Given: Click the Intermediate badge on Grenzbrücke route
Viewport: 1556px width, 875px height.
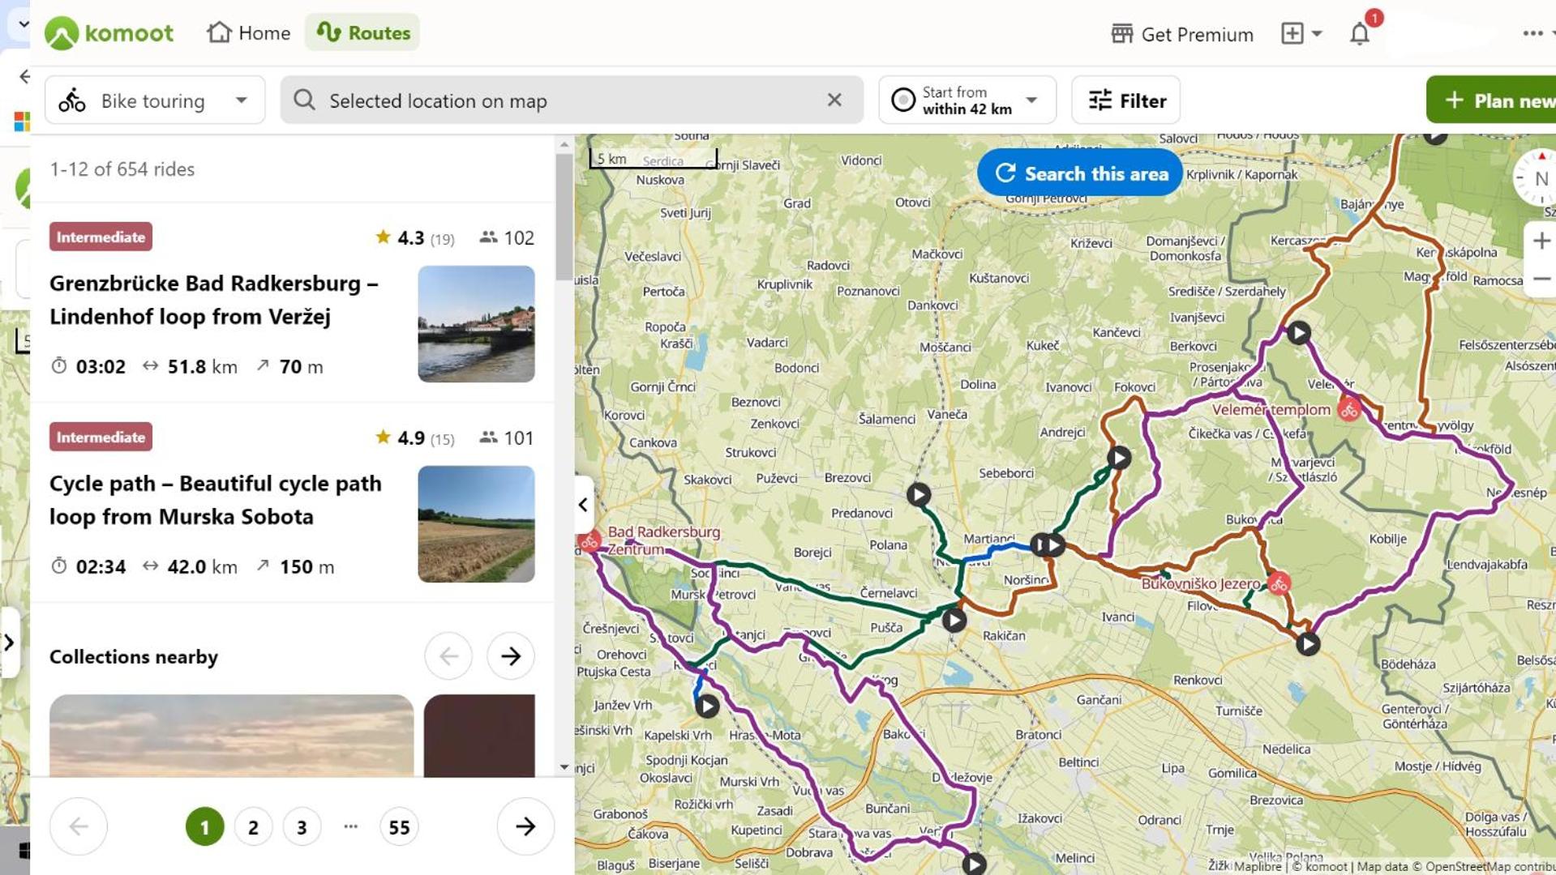Looking at the screenshot, I should click(x=101, y=237).
